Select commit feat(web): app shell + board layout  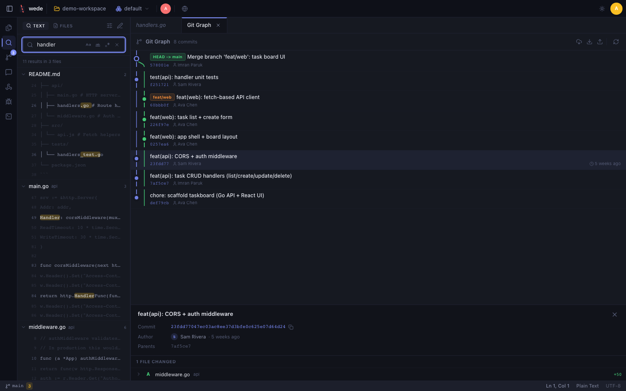pyautogui.click(x=378, y=140)
